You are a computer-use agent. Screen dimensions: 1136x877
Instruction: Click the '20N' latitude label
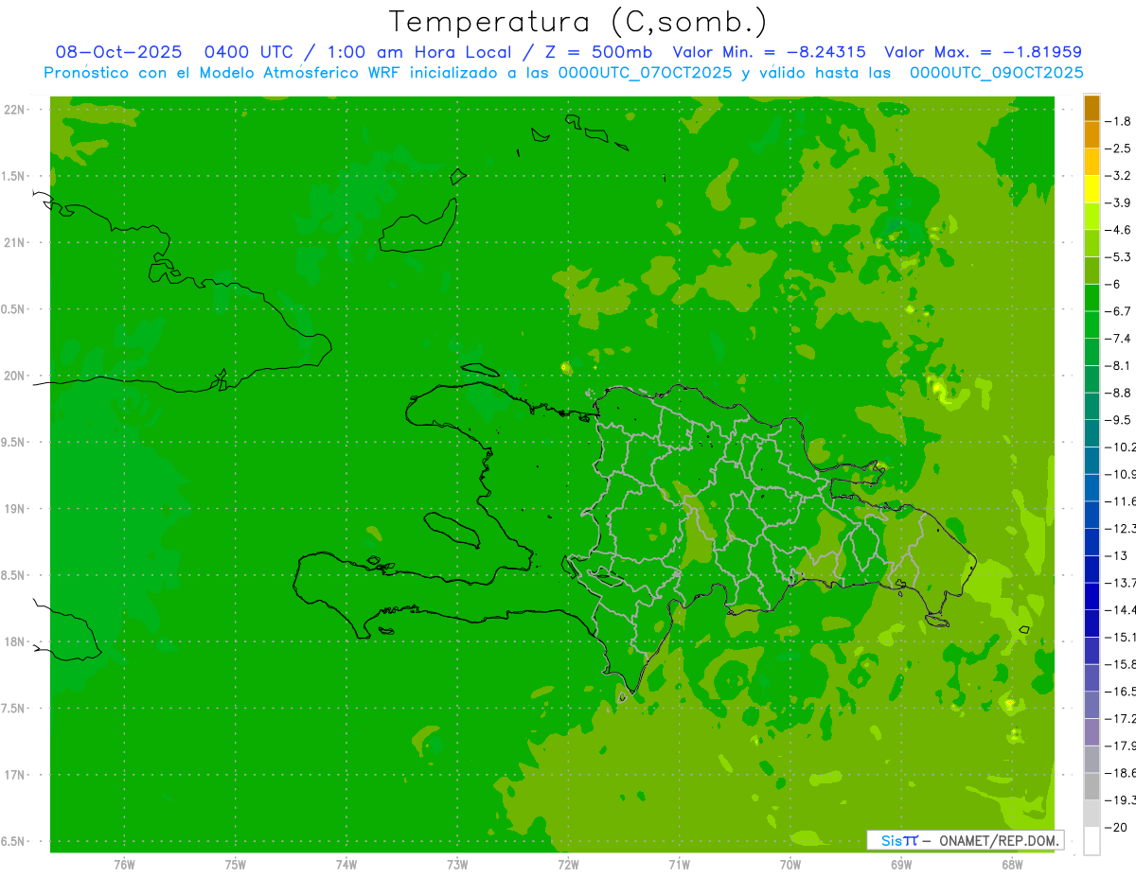15,376
